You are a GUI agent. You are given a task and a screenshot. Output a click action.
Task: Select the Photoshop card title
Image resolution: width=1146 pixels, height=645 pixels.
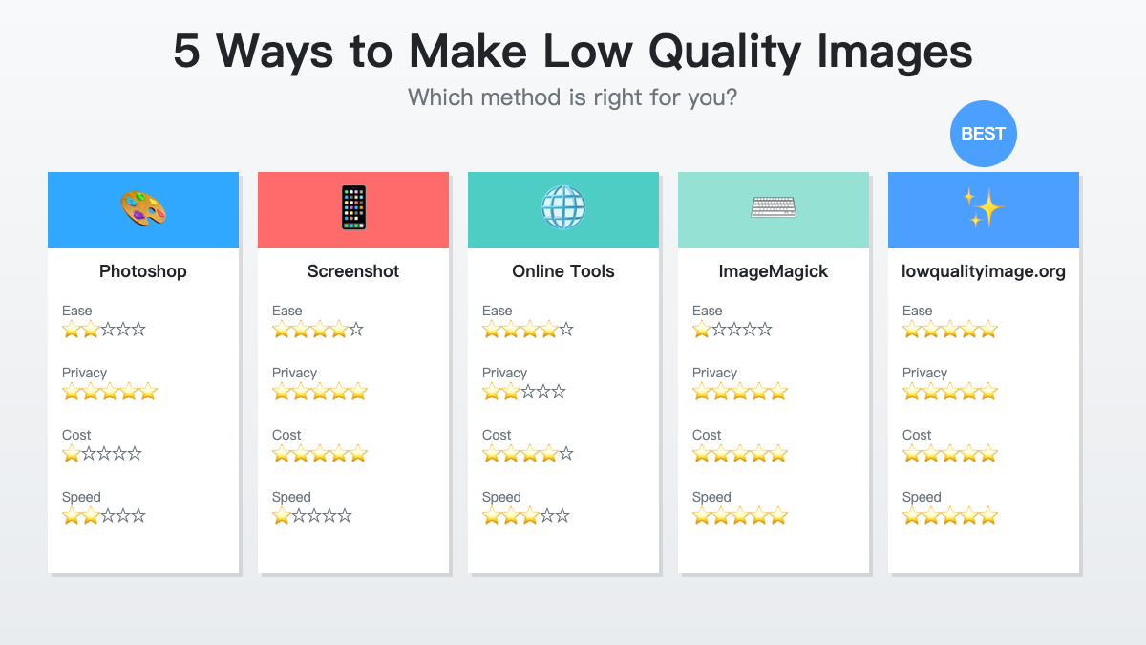(x=143, y=271)
